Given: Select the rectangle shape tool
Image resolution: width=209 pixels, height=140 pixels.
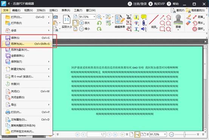Looking at the screenshot, I should click(162, 29).
